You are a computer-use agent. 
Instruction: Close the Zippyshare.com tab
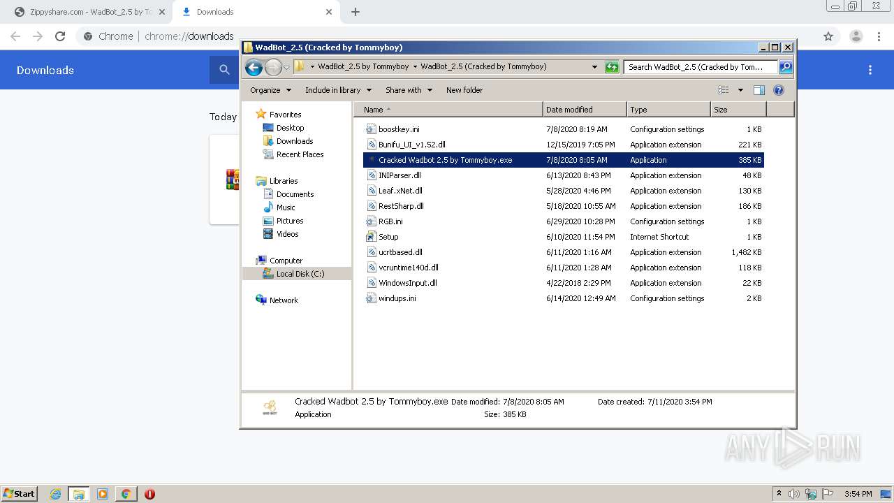(x=161, y=12)
